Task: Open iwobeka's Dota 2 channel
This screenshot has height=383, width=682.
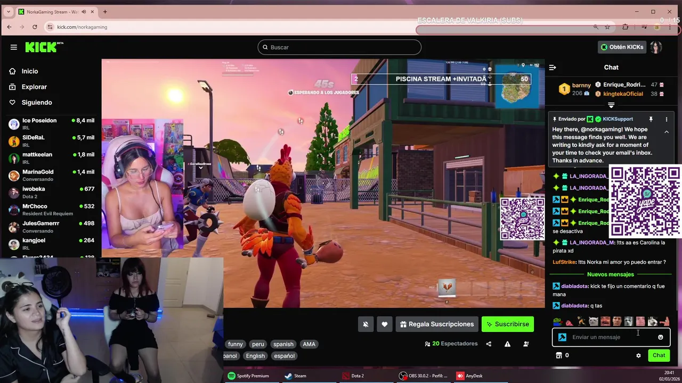Action: (x=51, y=192)
